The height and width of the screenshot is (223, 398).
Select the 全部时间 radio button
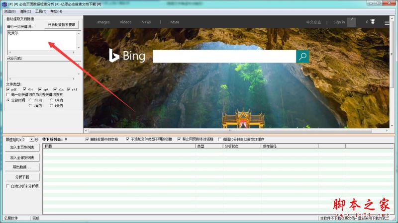click(x=8, y=100)
